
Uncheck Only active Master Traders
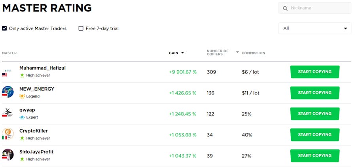point(4,28)
